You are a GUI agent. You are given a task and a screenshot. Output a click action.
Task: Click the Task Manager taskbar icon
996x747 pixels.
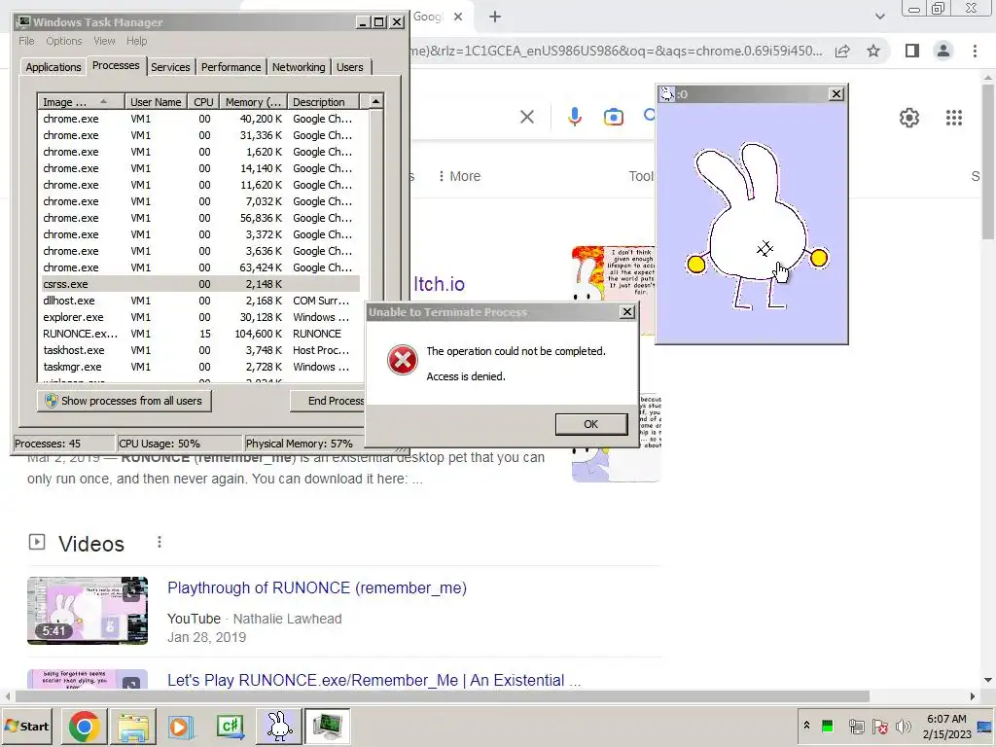click(x=327, y=726)
